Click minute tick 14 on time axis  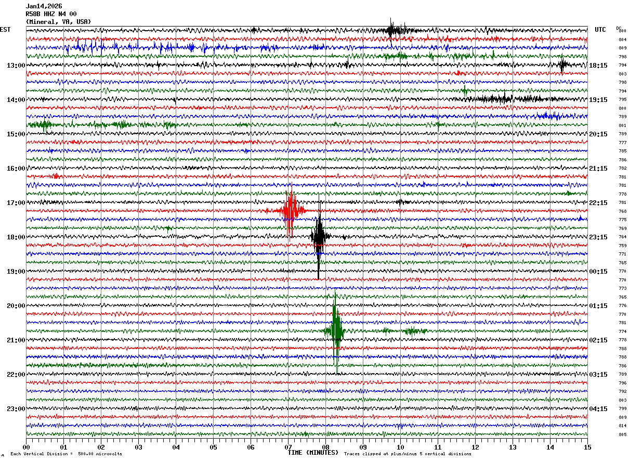pyautogui.click(x=550, y=447)
